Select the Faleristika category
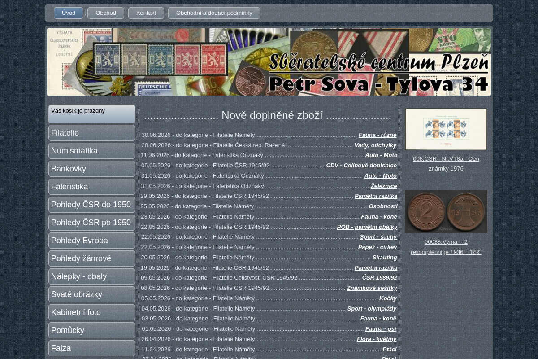Image resolution: width=538 pixels, height=359 pixels. (92, 187)
